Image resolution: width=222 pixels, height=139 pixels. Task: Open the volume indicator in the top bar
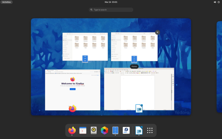tap(215, 2)
